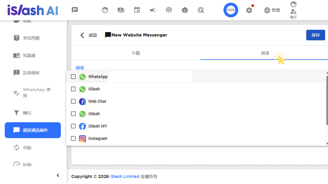Save with the 保存 button

(x=316, y=35)
